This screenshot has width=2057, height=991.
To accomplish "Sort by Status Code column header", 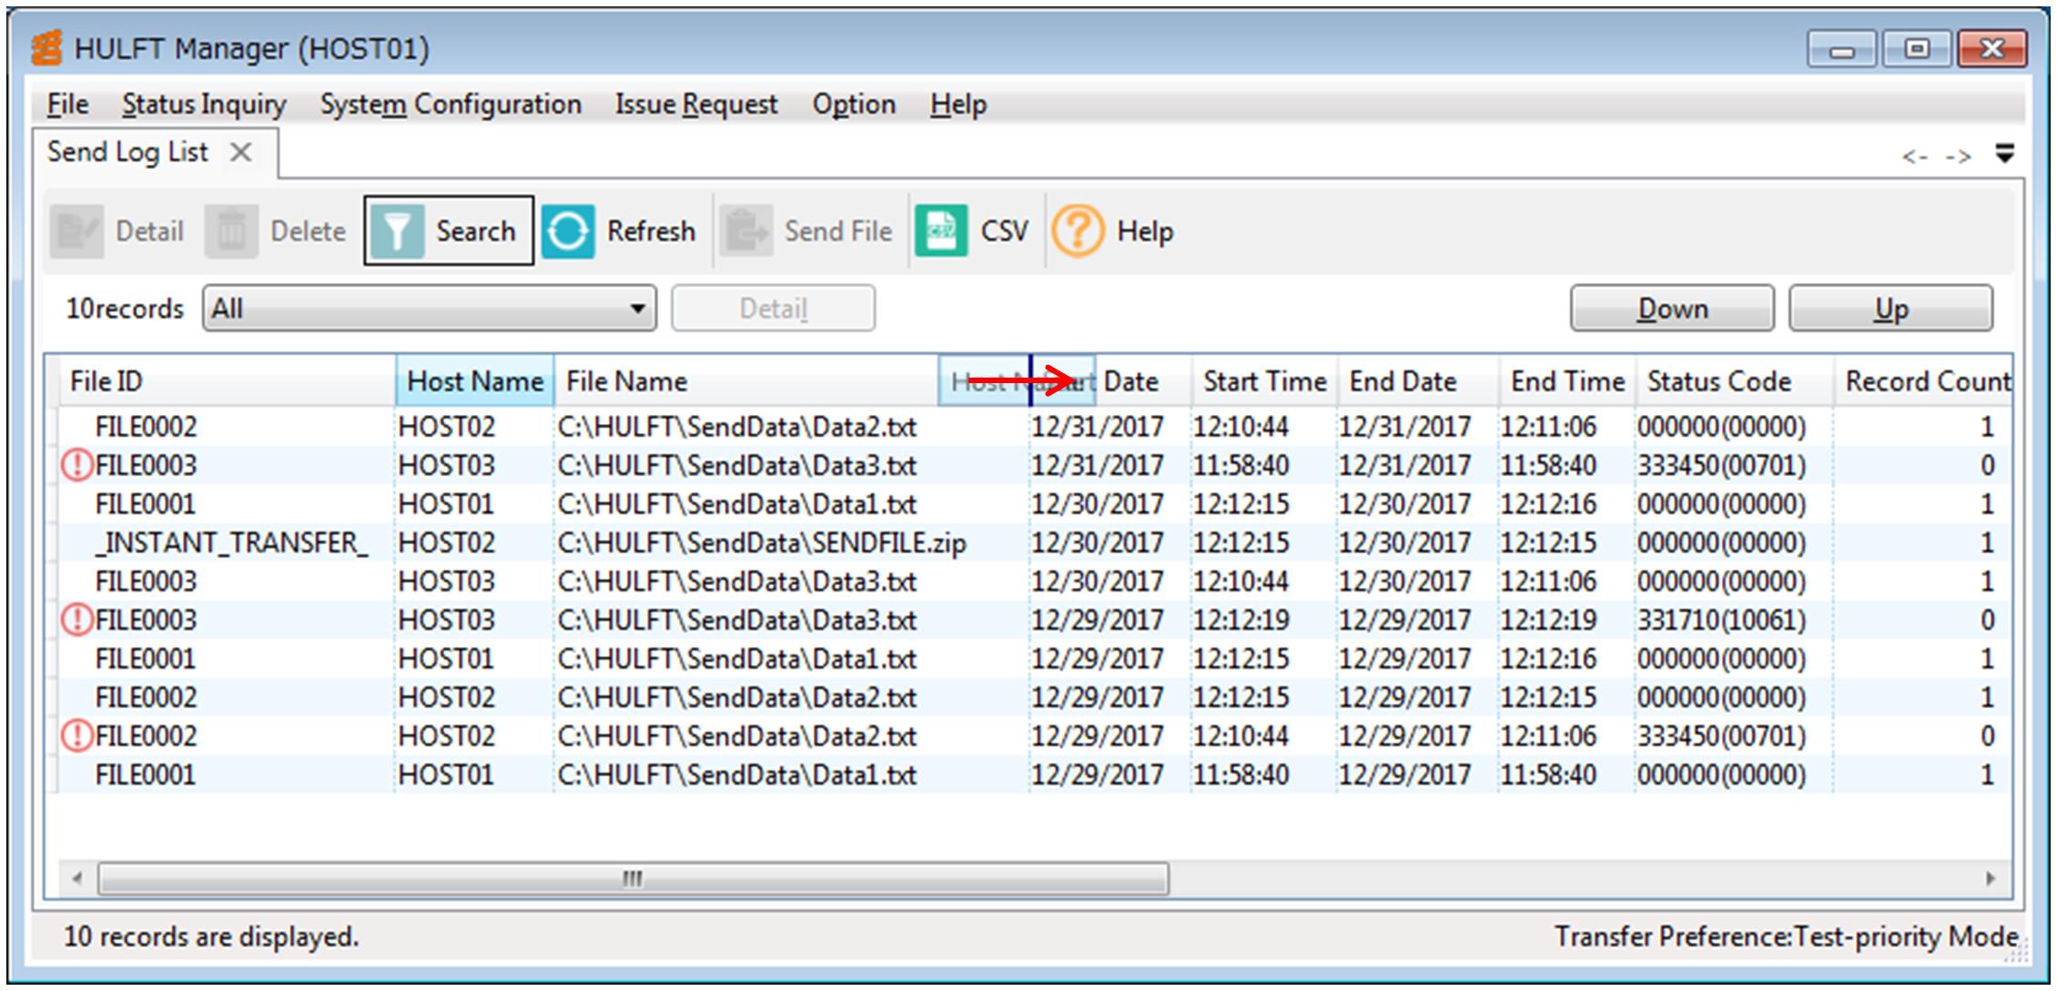I will point(1718,381).
